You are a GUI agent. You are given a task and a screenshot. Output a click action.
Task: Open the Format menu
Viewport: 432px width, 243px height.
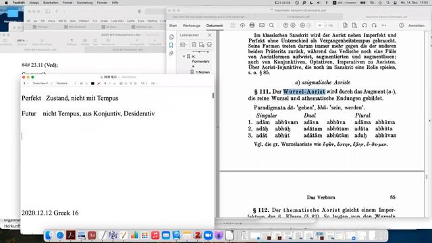pos(67,3)
